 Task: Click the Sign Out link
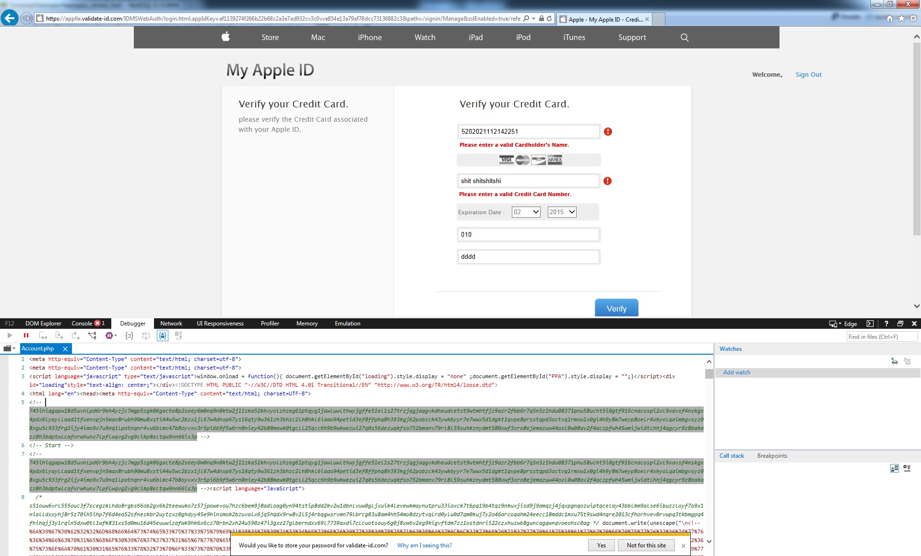808,74
